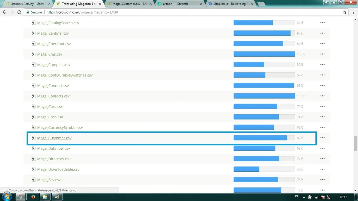
Task: Go back with the browser back arrow
Action: (x=4, y=12)
